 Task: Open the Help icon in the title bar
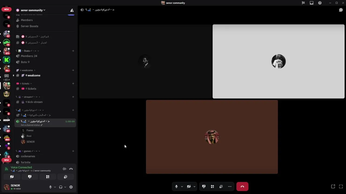pyautogui.click(x=320, y=3)
